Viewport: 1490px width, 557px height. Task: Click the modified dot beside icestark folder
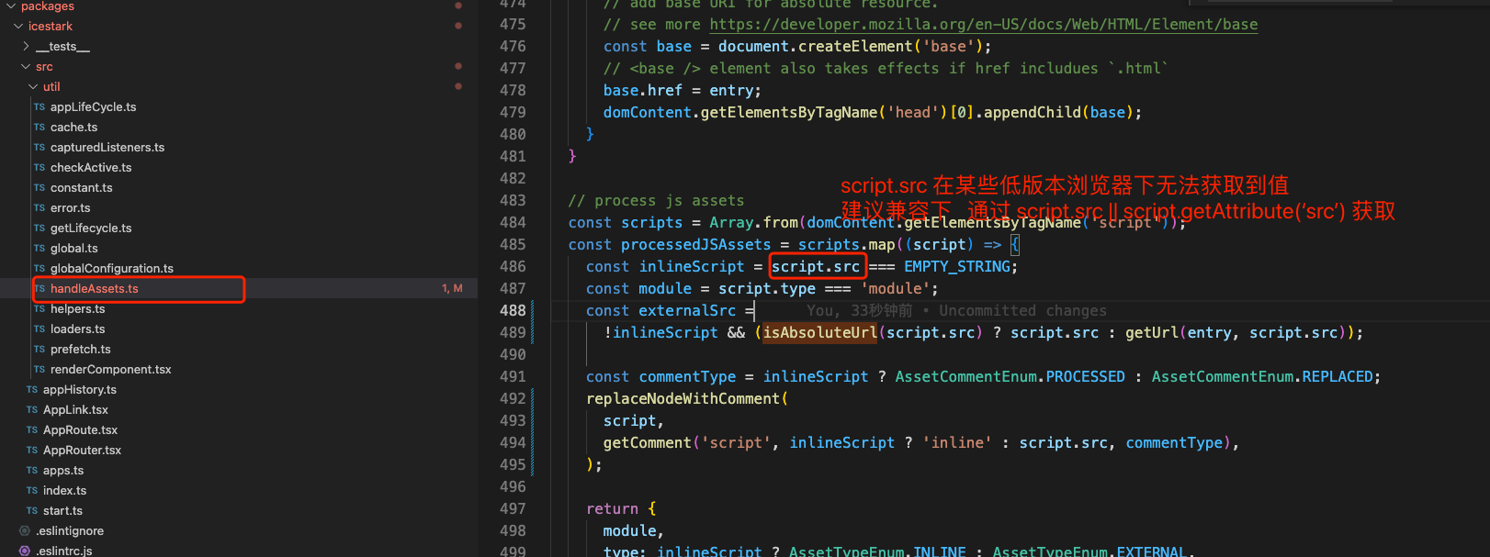(458, 26)
